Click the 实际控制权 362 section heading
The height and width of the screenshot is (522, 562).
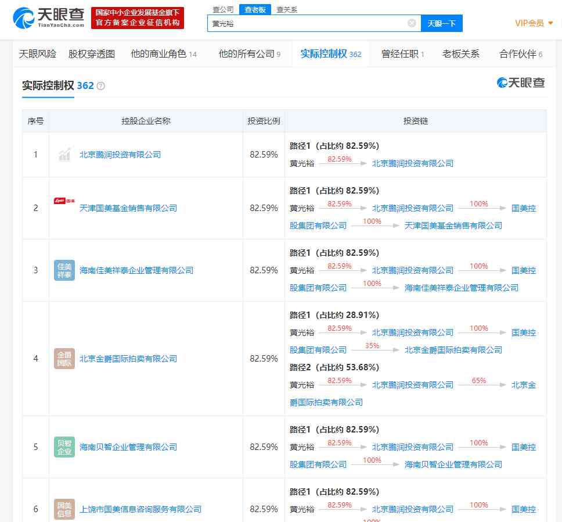point(57,85)
